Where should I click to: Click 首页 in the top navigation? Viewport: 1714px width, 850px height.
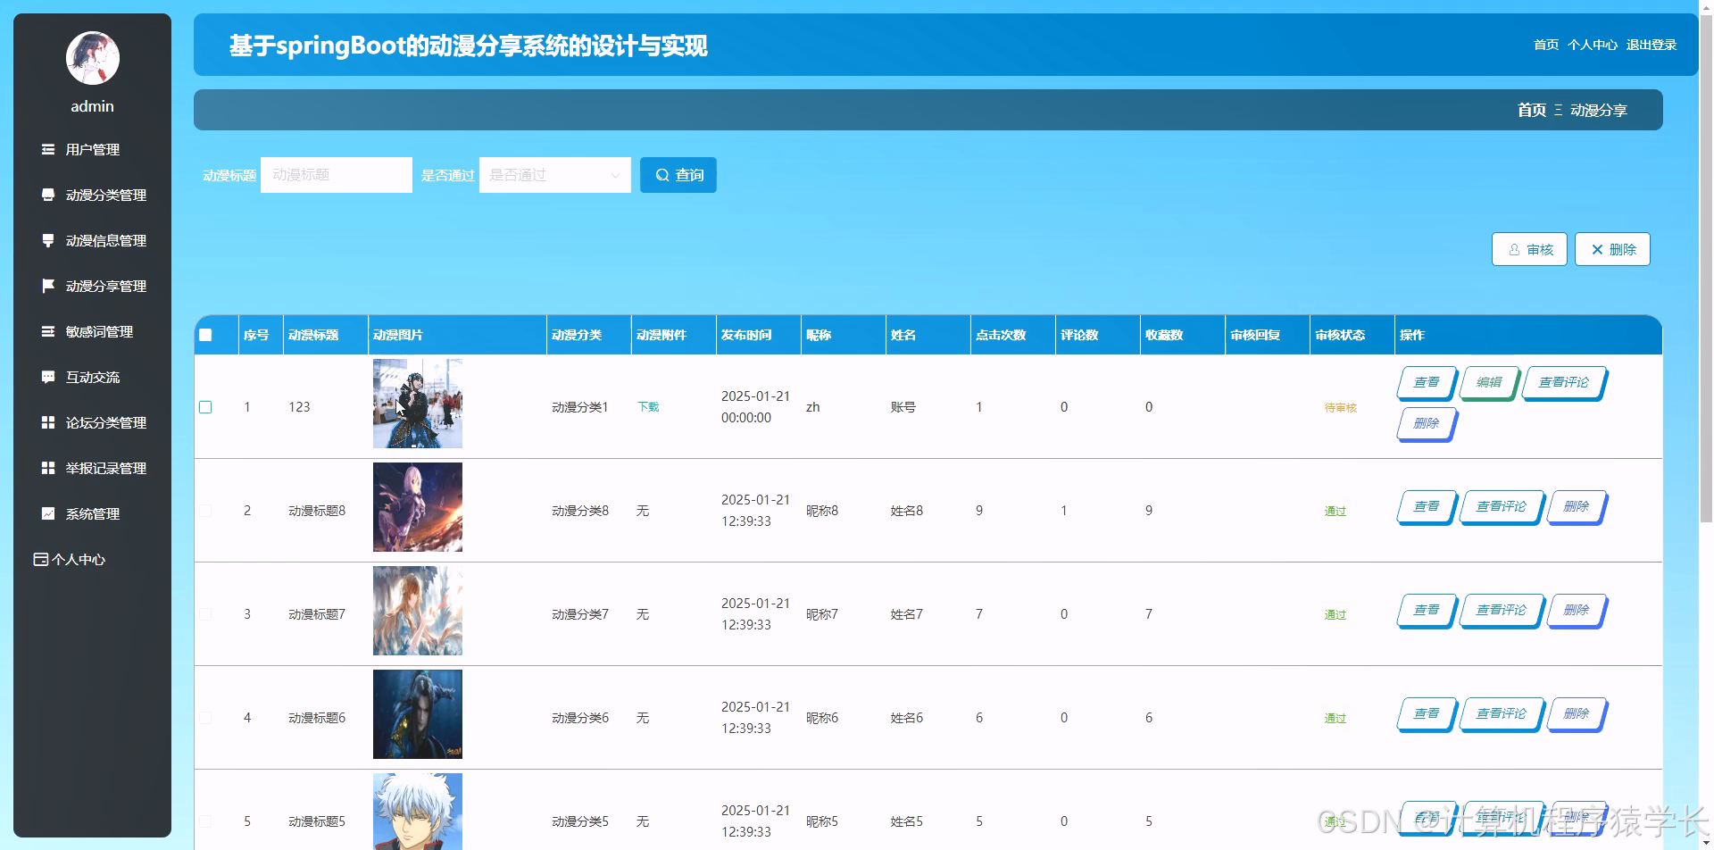1544,45
